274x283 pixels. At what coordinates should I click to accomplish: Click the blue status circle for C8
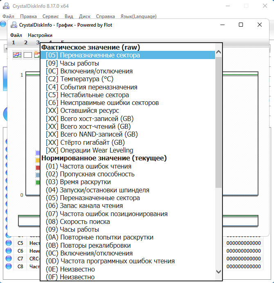click(9, 266)
